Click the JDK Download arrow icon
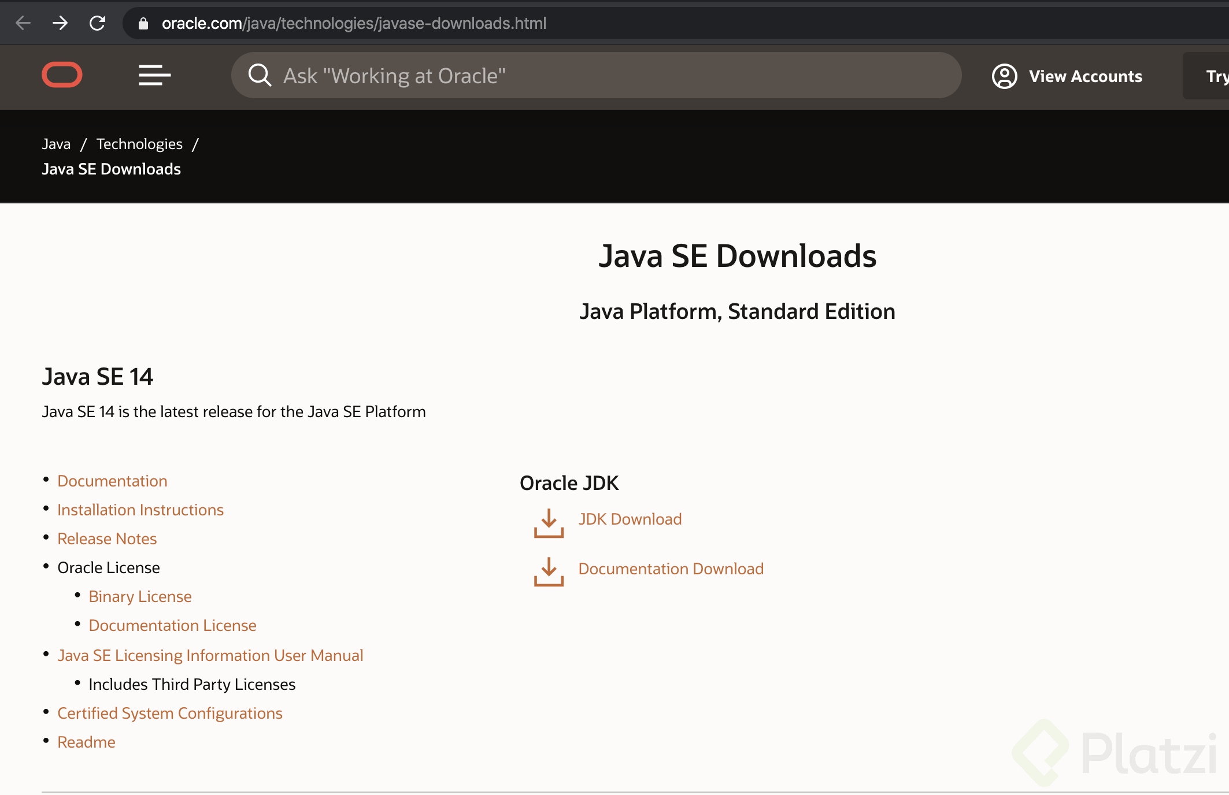Viewport: 1229px width, 795px height. pos(549,523)
